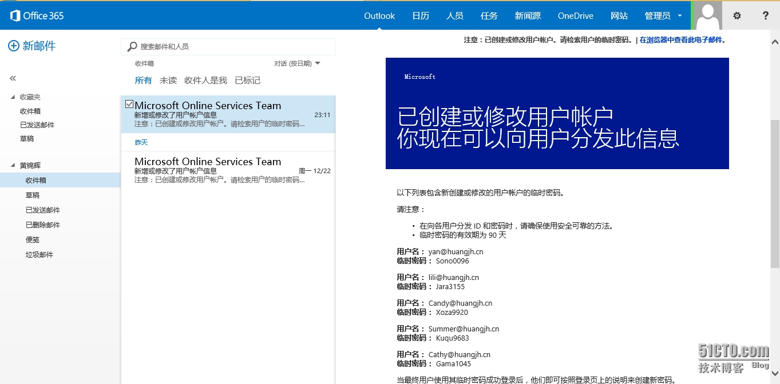The width and height of the screenshot is (780, 384).
Task: Open the settings gear icon
Action: pos(737,15)
